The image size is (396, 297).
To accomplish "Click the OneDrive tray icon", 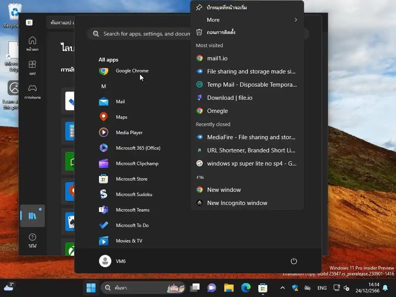I will (x=307, y=288).
